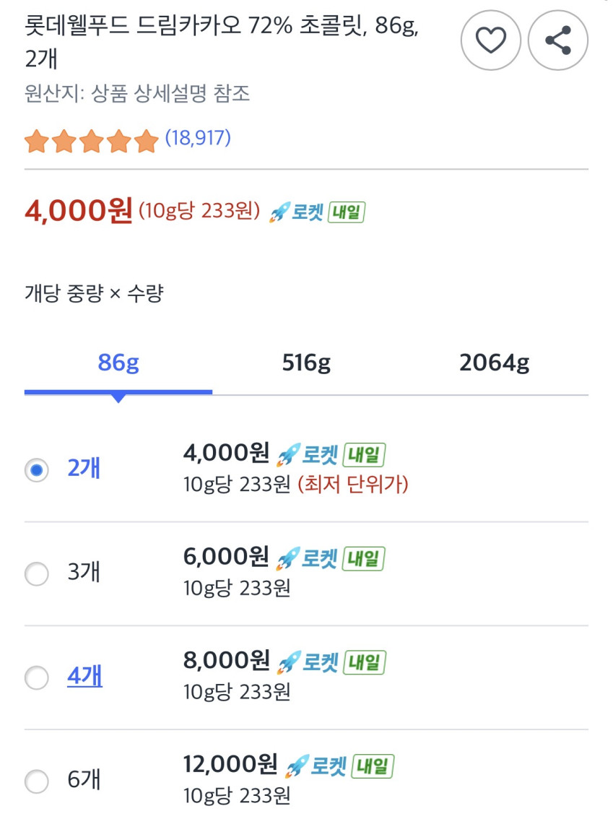Select the 3개 quantity radio button
This screenshot has height=832, width=613.
37,574
